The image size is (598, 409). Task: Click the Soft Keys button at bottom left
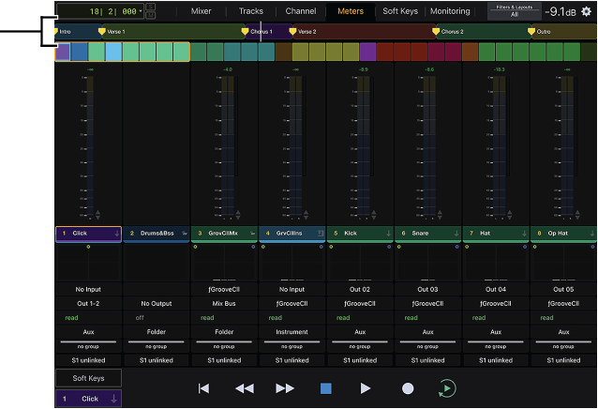point(88,378)
